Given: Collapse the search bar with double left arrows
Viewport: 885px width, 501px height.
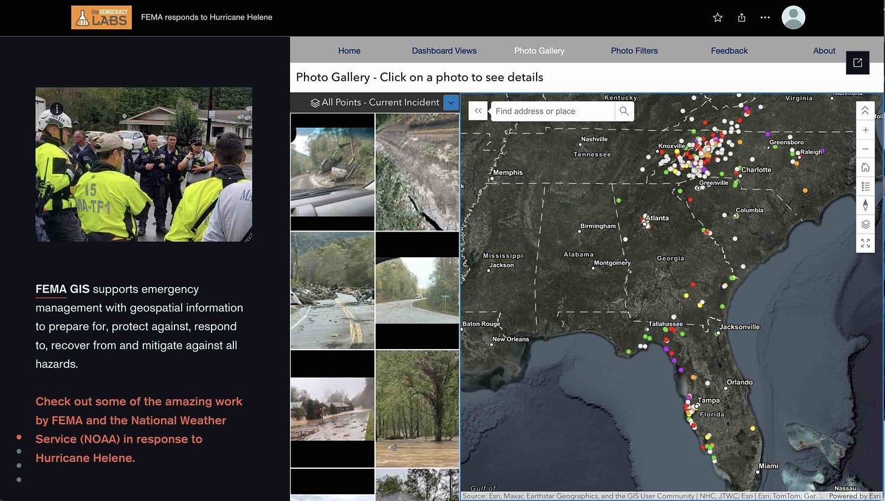Looking at the screenshot, I should coord(478,111).
